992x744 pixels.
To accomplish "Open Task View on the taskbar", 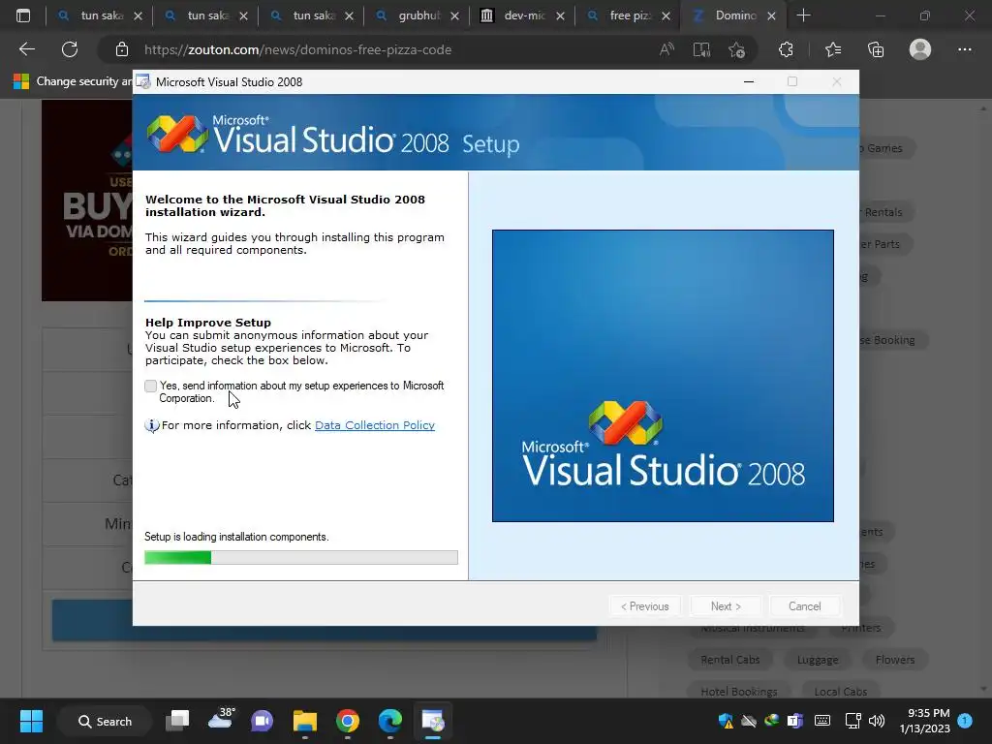I will coord(178,721).
